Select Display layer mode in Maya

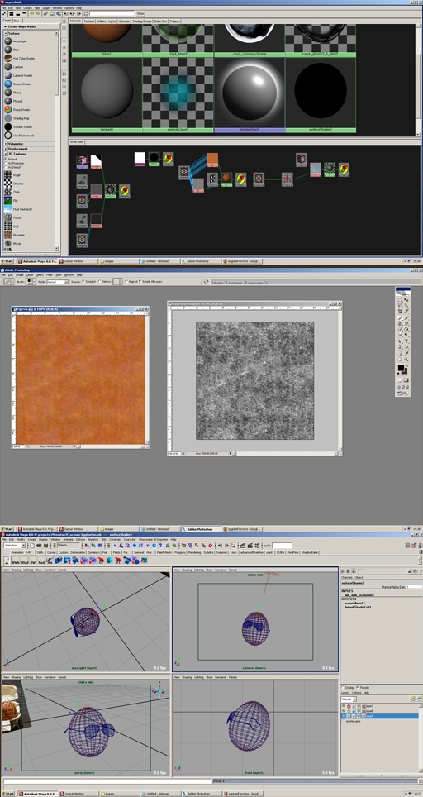(x=344, y=688)
